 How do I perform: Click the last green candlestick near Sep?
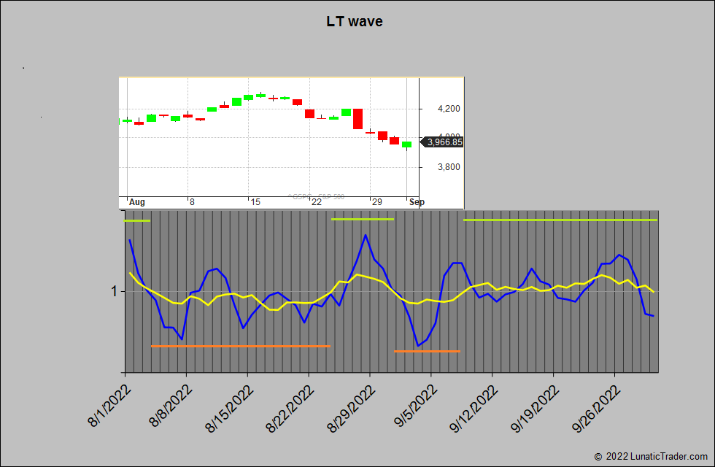click(406, 144)
